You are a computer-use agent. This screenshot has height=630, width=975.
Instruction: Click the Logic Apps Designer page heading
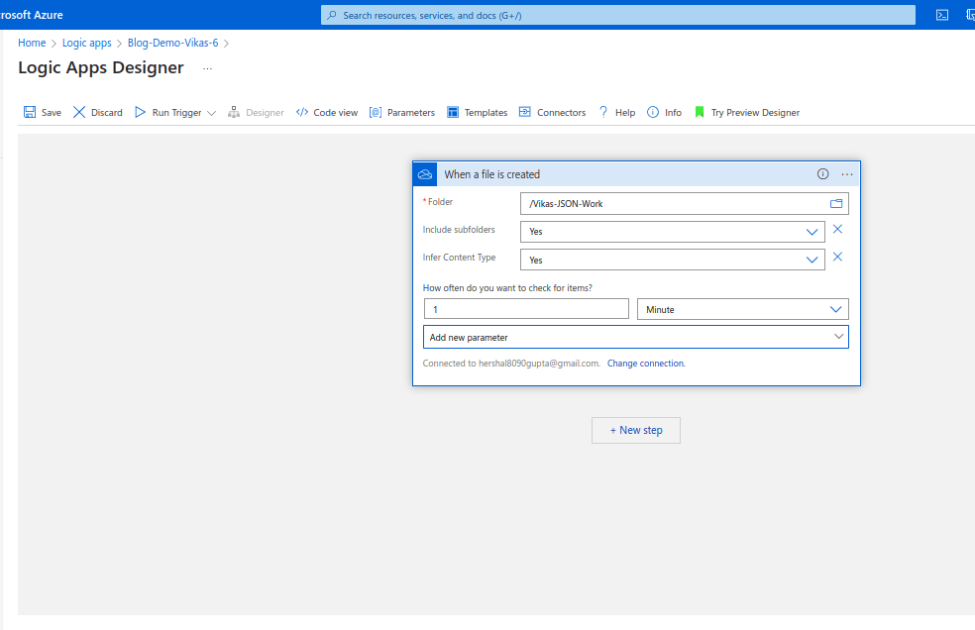101,67
